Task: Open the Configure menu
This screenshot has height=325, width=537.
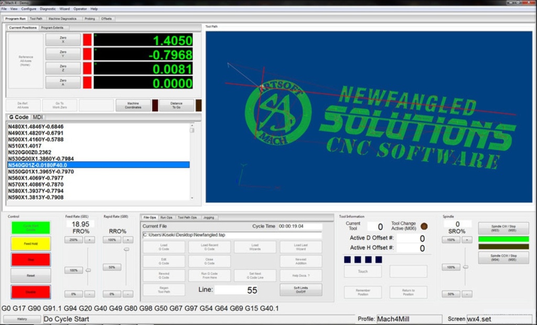Action: click(29, 9)
